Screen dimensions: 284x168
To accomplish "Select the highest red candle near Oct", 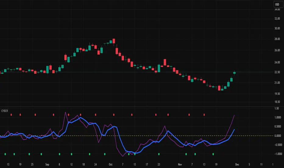I will (114, 41).
